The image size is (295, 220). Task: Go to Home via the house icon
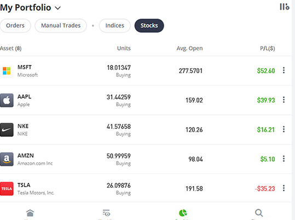pyautogui.click(x=30, y=213)
